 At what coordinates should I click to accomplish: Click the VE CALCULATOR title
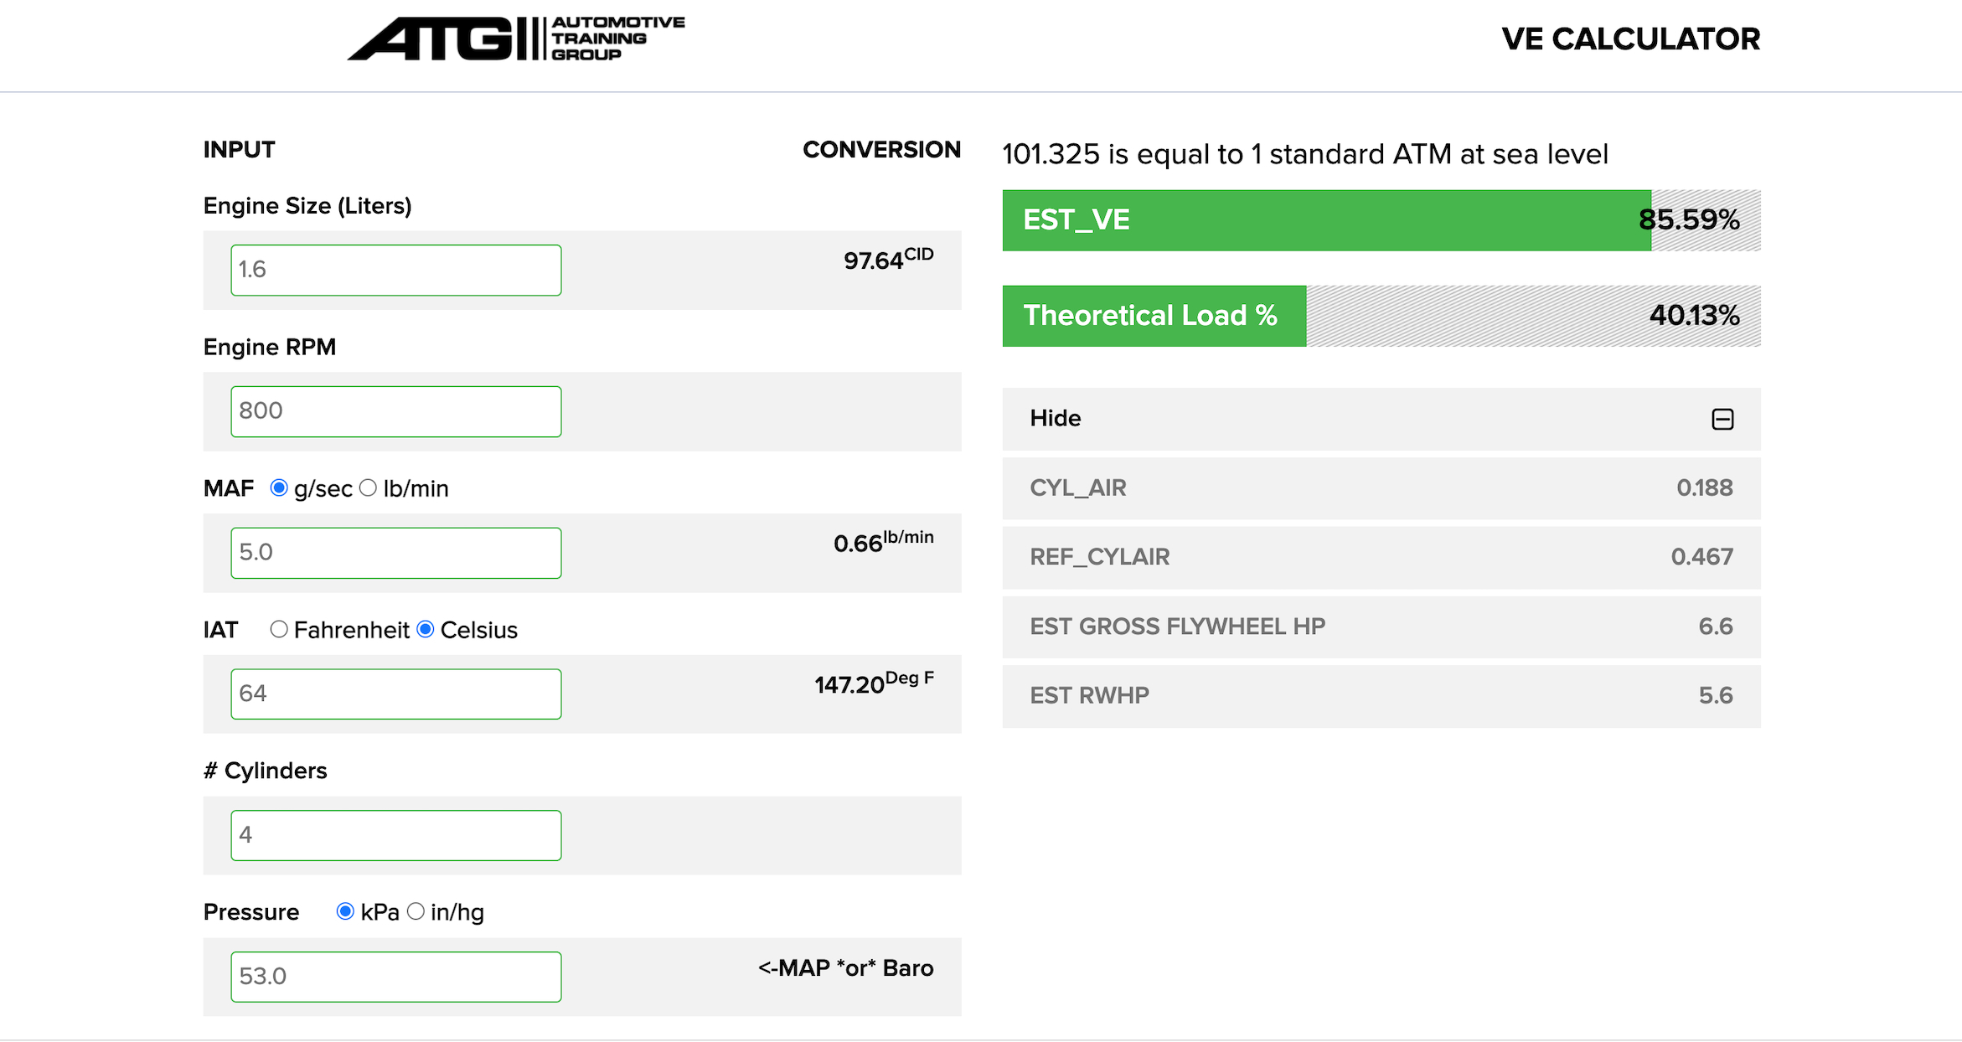1630,39
